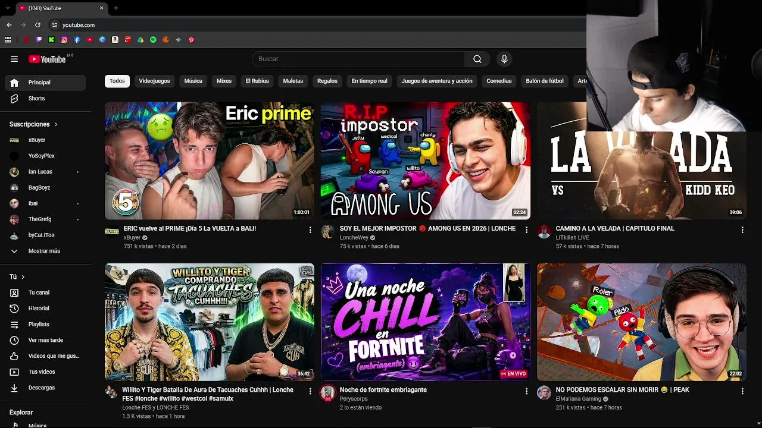Viewport: 762px width, 428px height.
Task: Open the Instagram bookmark
Action: pos(64,40)
